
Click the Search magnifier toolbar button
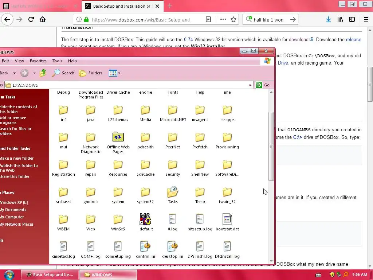pyautogui.click(x=63, y=73)
